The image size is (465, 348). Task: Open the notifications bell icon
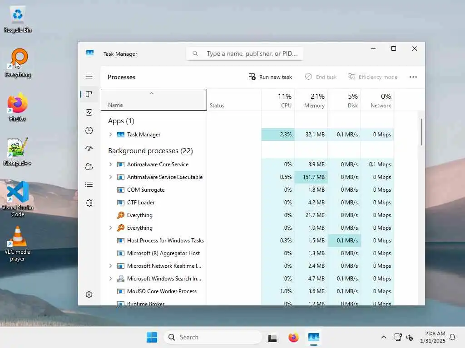click(x=452, y=337)
